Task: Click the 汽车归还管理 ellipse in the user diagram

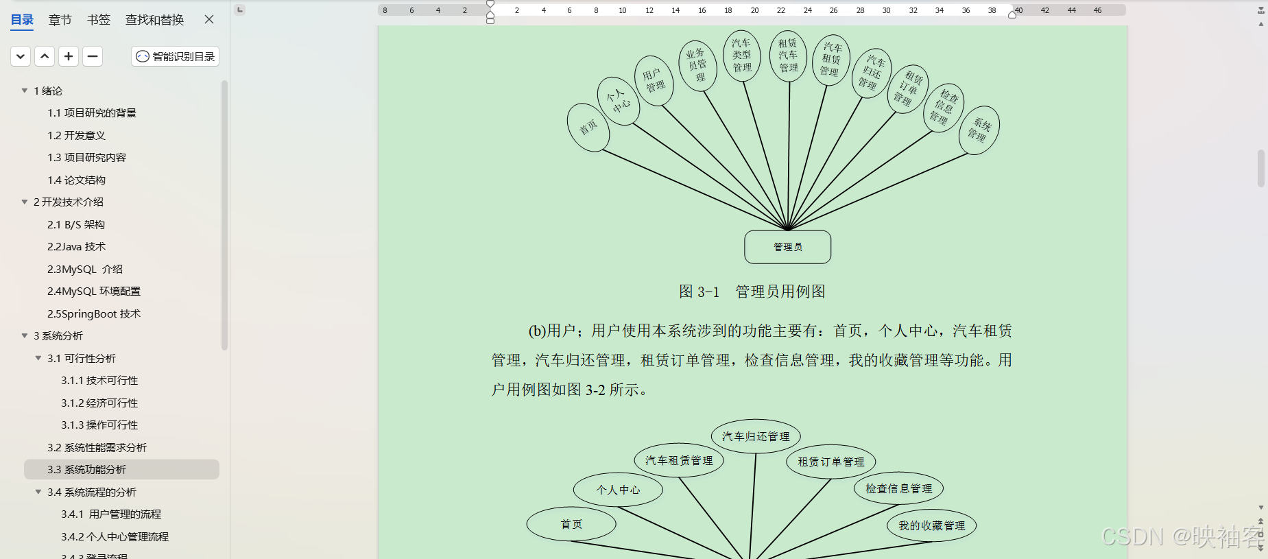Action: [x=756, y=436]
